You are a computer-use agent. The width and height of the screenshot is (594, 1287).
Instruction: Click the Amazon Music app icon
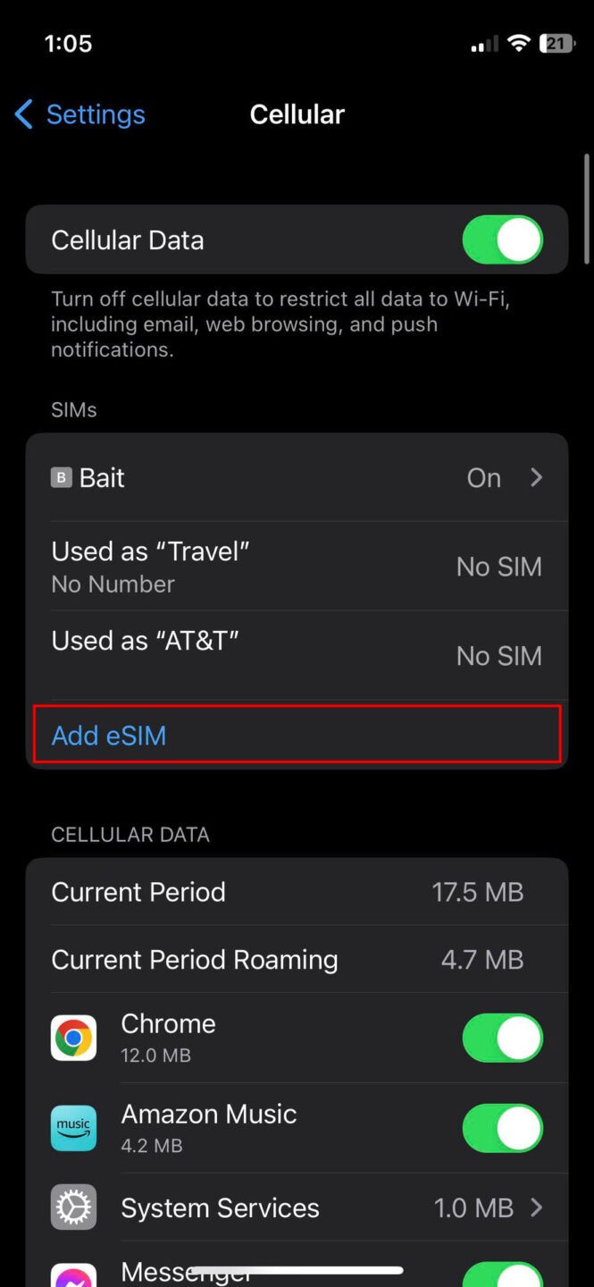tap(73, 1128)
